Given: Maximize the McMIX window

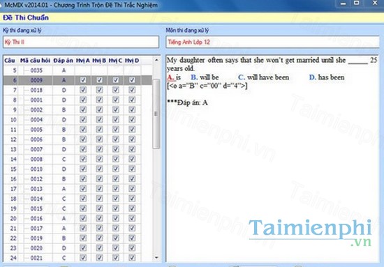Looking at the screenshot, I should [x=357, y=3].
